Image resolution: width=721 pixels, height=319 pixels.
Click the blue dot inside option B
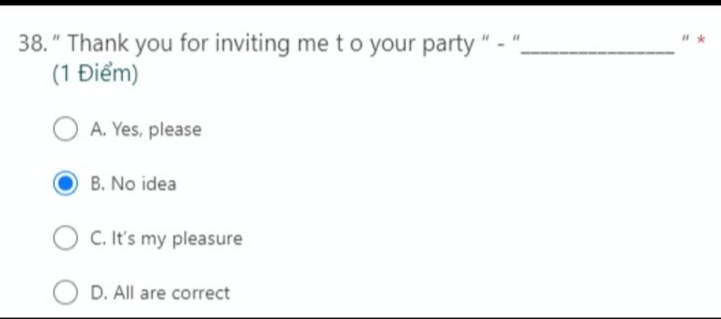pyautogui.click(x=65, y=184)
